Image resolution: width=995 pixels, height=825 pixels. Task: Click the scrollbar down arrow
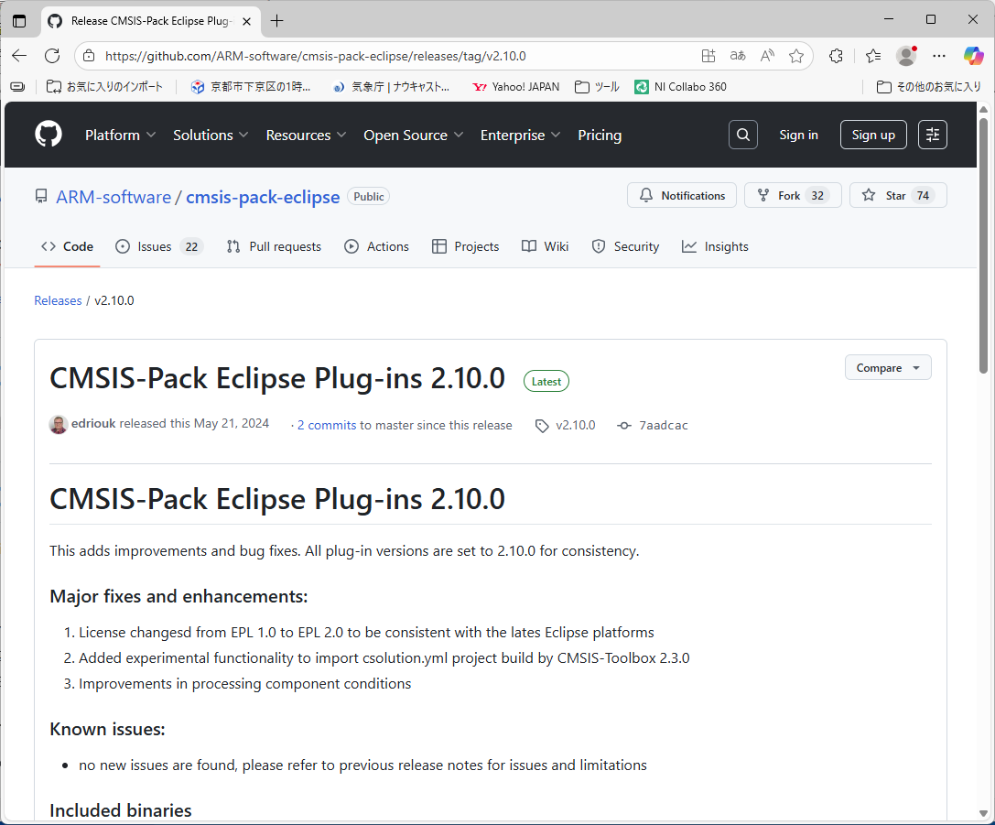[983, 814]
